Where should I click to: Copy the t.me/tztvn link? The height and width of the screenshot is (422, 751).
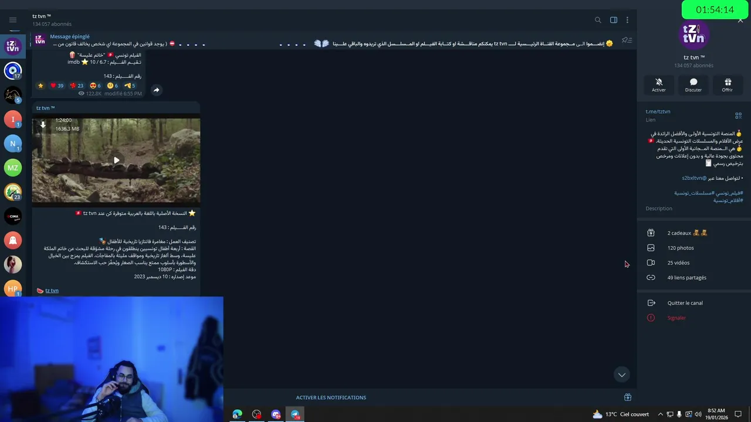tap(658, 111)
